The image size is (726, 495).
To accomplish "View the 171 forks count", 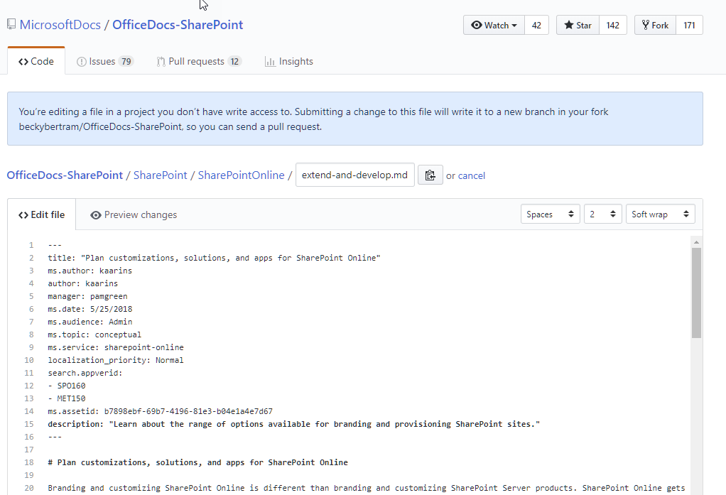I will pos(689,26).
